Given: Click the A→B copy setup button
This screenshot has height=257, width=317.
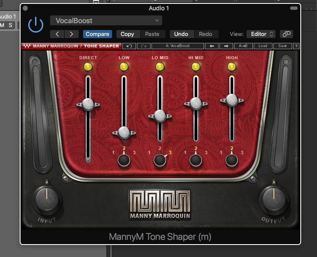Looking at the screenshot, I should [243, 46].
